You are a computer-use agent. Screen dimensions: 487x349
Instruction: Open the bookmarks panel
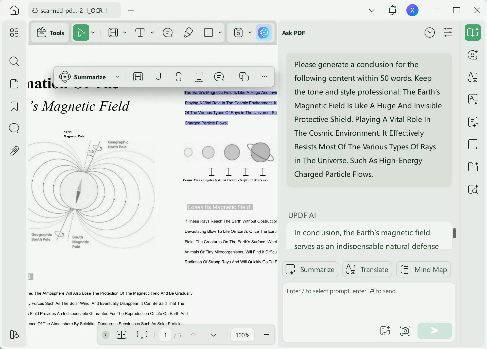click(14, 106)
